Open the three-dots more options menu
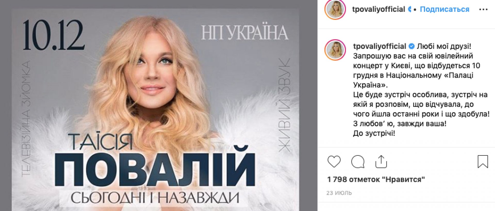 483,10
